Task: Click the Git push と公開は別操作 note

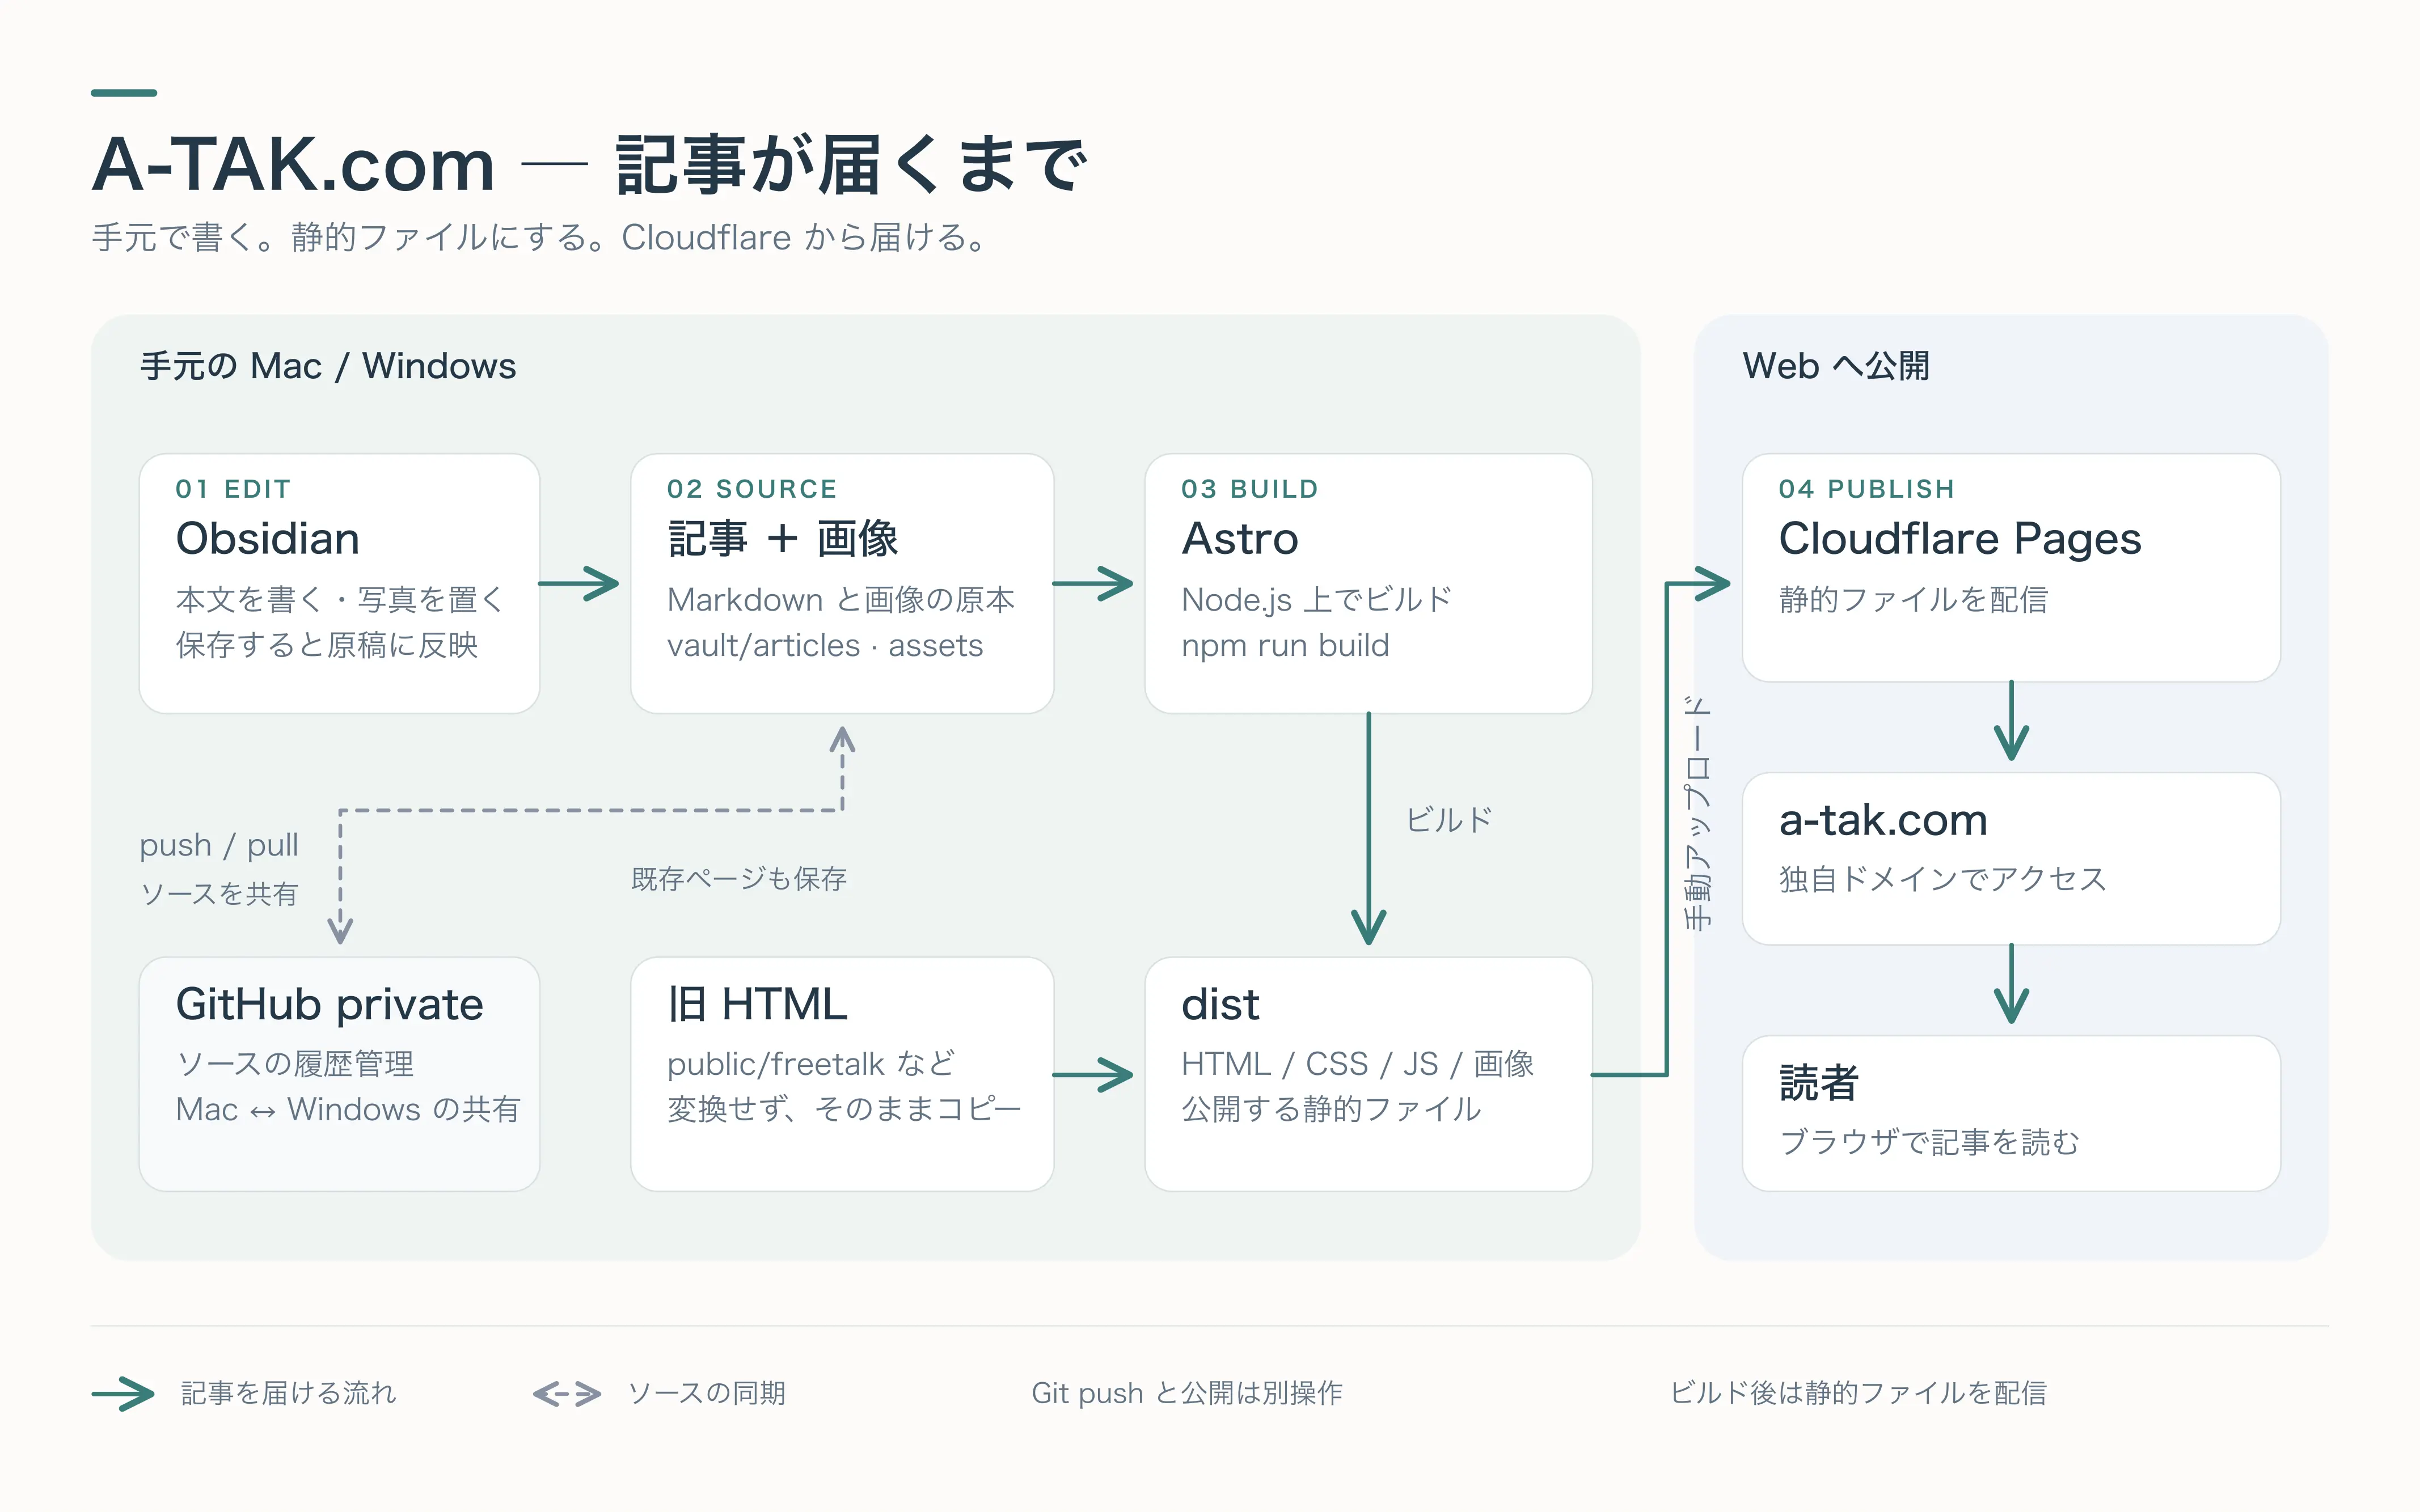Action: tap(1186, 1393)
